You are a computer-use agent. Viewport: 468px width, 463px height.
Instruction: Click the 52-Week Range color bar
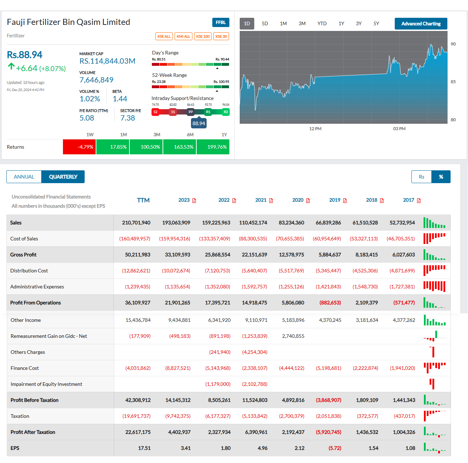(191, 87)
